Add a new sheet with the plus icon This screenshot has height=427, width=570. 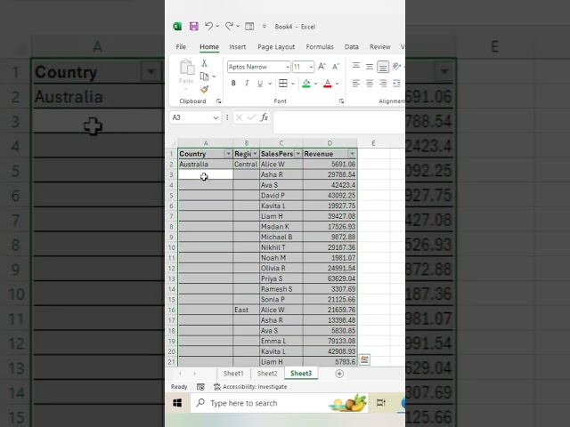[x=339, y=374]
